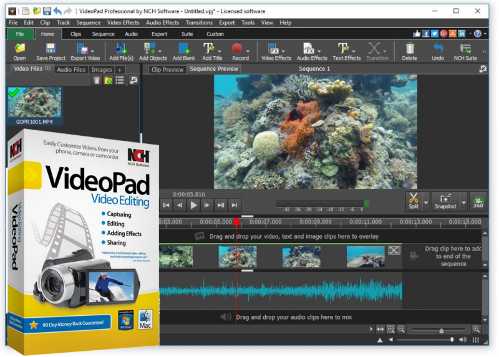Click the zoom out magnifier on the timeline
499x357 pixels.
pos(401,329)
